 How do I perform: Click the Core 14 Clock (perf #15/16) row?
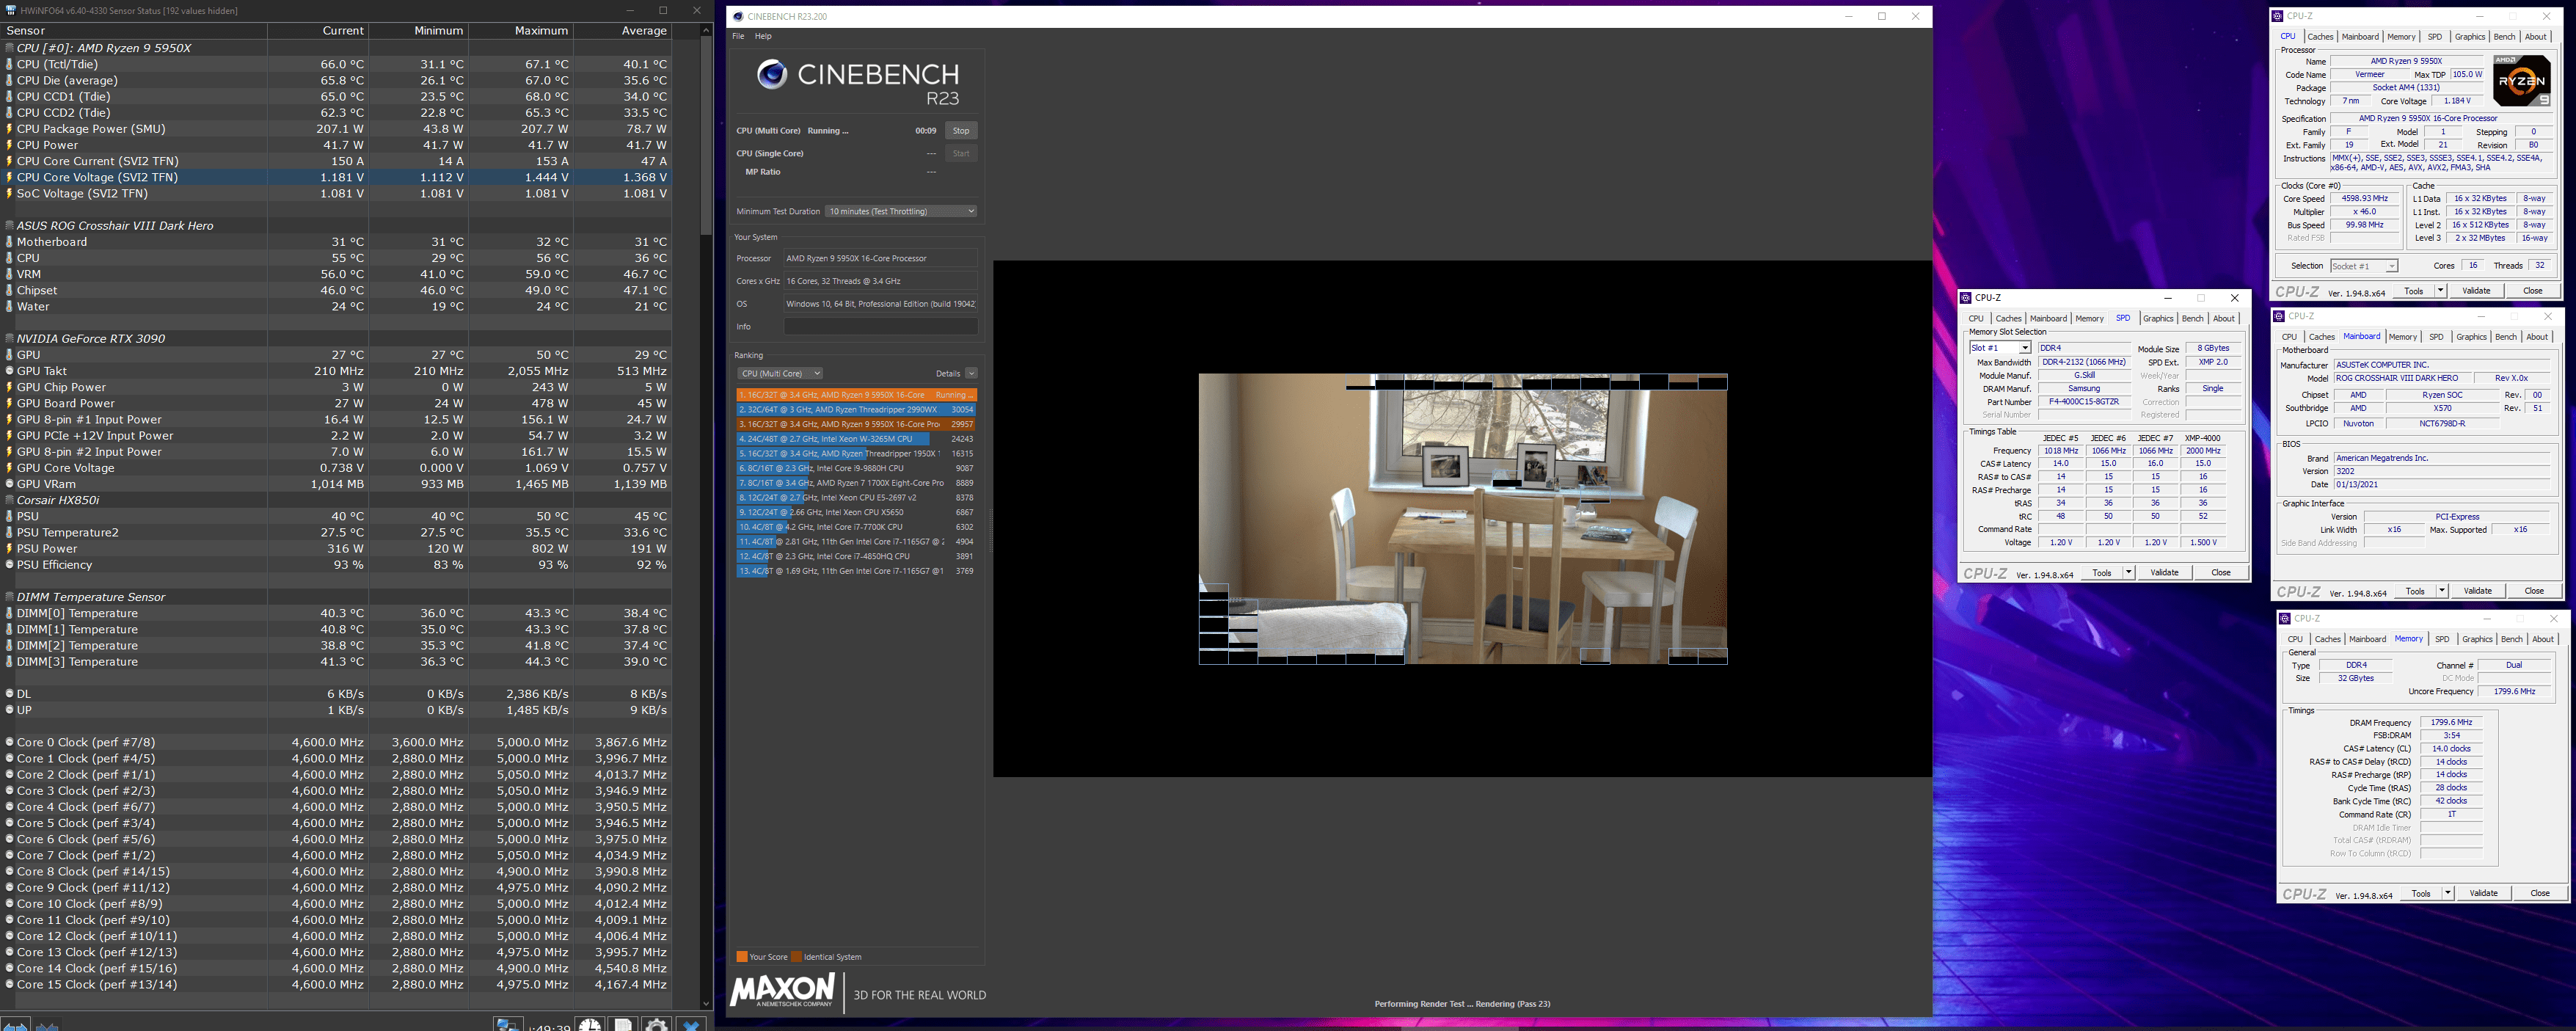[336, 969]
